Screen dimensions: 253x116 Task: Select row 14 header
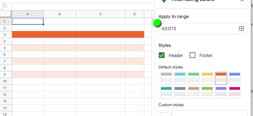tap(6, 108)
